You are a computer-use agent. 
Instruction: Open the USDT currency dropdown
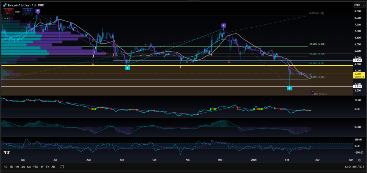[x=360, y=5]
